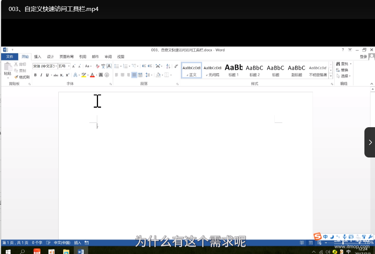Click the Clear Formatting eraser icon
The height and width of the screenshot is (254, 375).
(x=97, y=66)
